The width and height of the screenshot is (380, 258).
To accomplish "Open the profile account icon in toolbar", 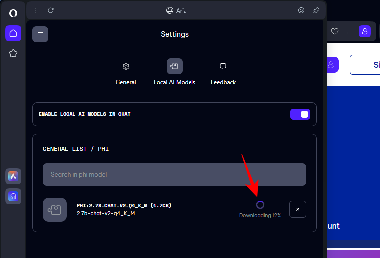I will coord(365,31).
